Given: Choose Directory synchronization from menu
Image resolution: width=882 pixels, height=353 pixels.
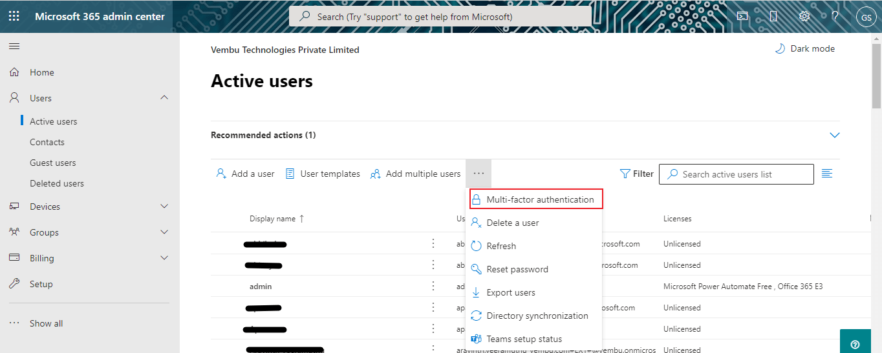Looking at the screenshot, I should pyautogui.click(x=533, y=316).
